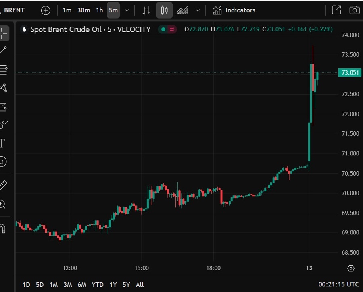Set date range to 1D
The height and width of the screenshot is (292, 363).
[x=26, y=285]
